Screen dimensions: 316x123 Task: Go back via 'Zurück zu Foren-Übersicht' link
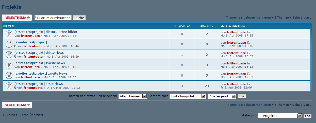point(24,115)
